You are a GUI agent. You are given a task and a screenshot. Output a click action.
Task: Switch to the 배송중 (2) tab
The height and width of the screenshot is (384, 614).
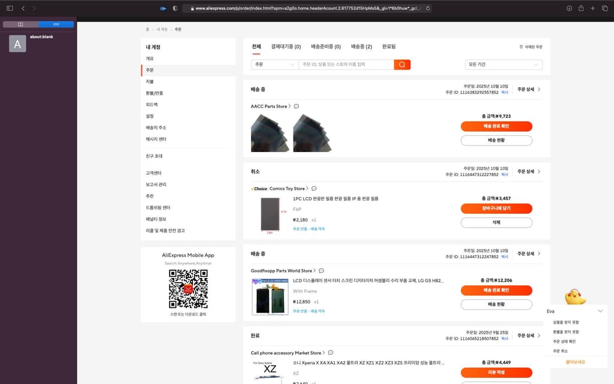361,47
